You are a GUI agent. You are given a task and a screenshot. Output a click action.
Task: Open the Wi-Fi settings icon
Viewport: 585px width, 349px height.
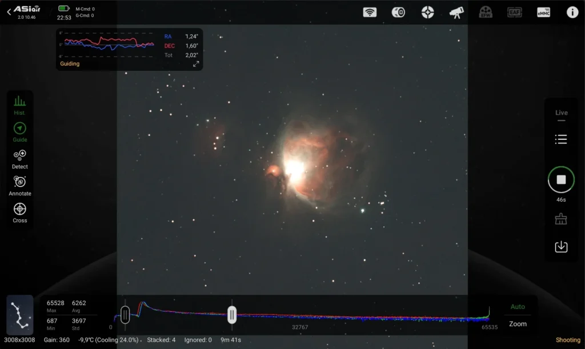370,12
